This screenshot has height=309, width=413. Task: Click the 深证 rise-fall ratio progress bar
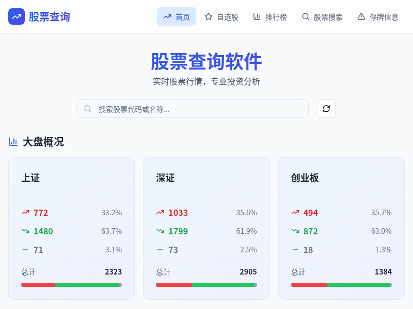[206, 285]
